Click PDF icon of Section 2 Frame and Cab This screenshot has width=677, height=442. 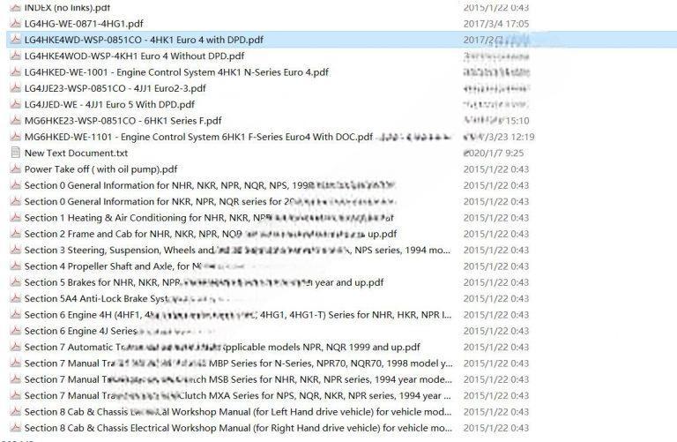click(x=16, y=234)
